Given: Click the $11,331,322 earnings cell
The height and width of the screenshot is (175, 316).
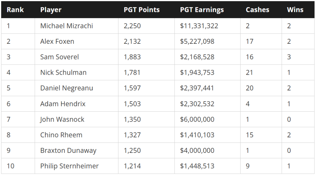Looking at the screenshot, I should click(199, 26).
